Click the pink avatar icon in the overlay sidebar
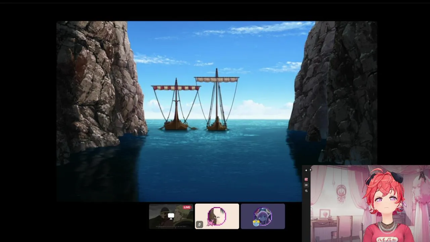This screenshot has height=242, width=430. [x=306, y=179]
